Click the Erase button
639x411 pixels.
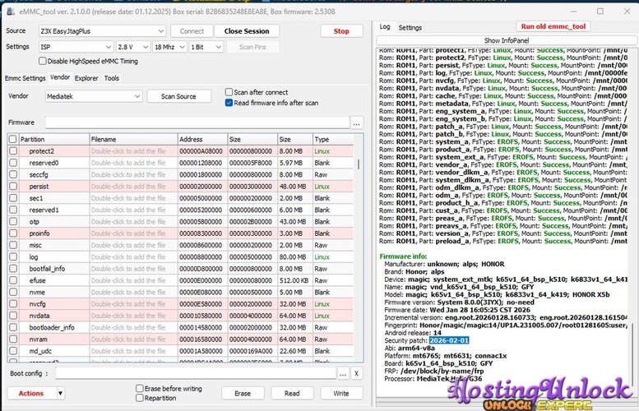(243, 394)
